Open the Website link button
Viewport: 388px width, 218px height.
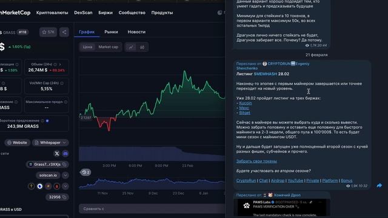coord(17,143)
